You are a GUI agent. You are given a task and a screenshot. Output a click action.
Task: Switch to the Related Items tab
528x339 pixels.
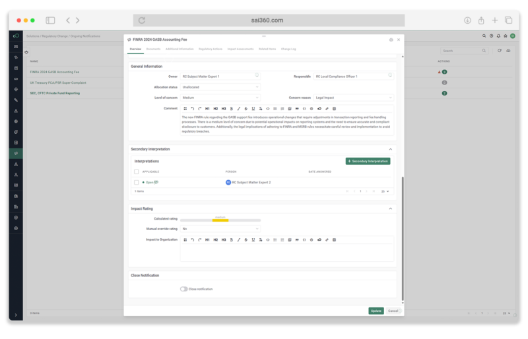pos(267,49)
